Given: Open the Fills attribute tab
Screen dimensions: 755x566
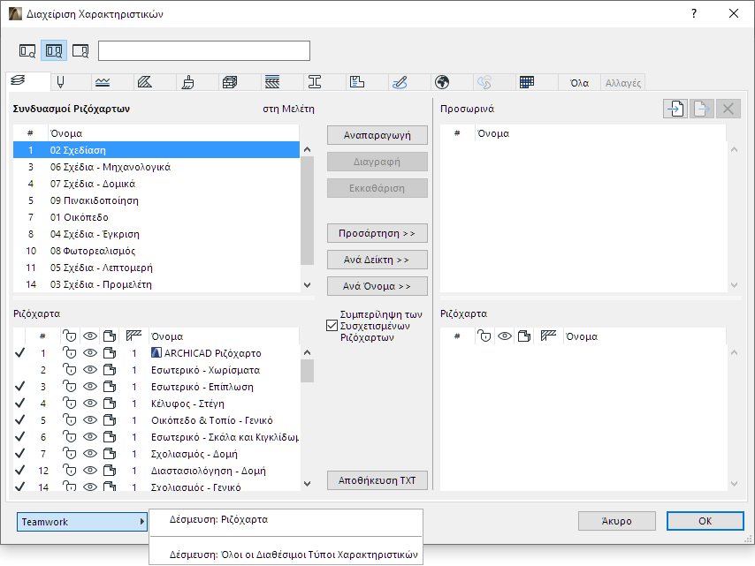Looking at the screenshot, I should [x=146, y=82].
